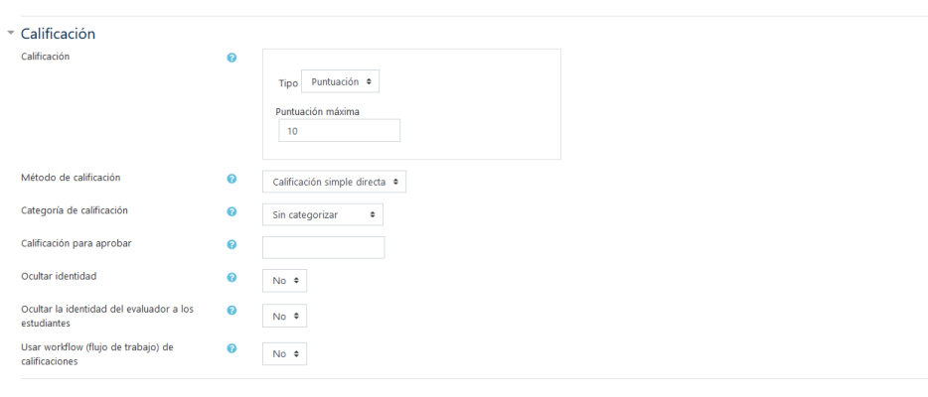
Task: Expand the Sin categorizar dropdown
Action: coord(323,215)
